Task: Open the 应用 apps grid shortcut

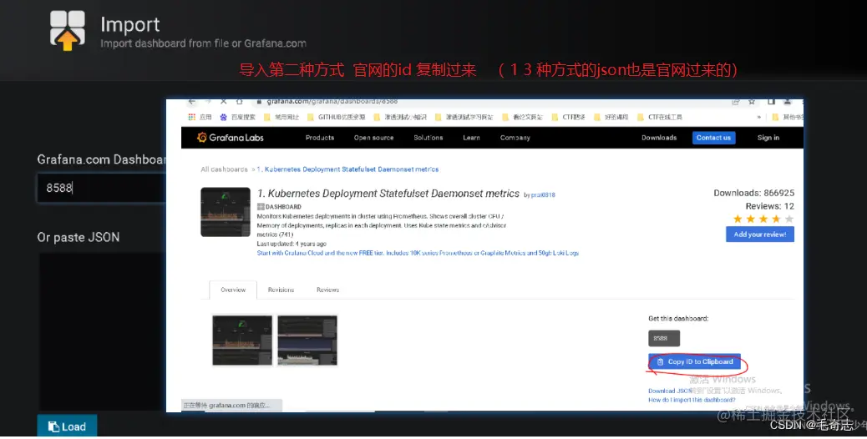Action: (x=200, y=117)
